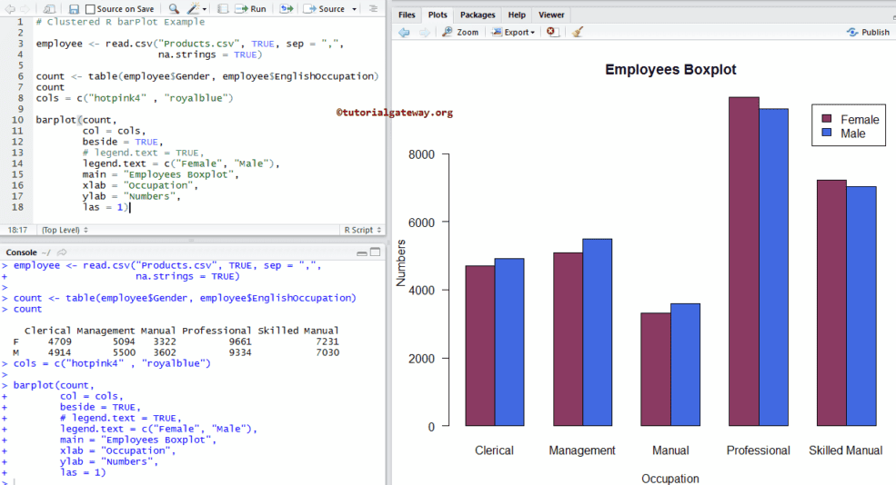
Task: Publish the plot
Action: pyautogui.click(x=868, y=32)
